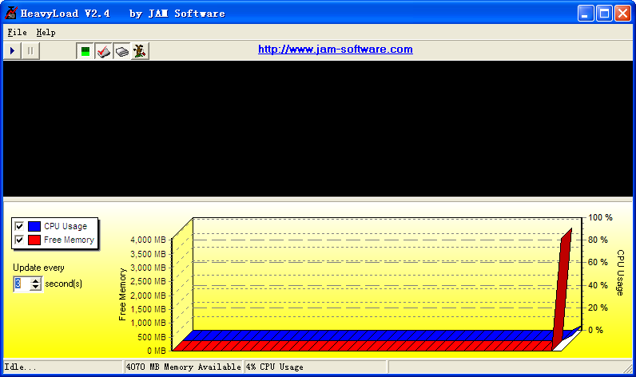This screenshot has width=636, height=377.
Task: Toggle the CPU stress green chip icon
Action: point(85,51)
